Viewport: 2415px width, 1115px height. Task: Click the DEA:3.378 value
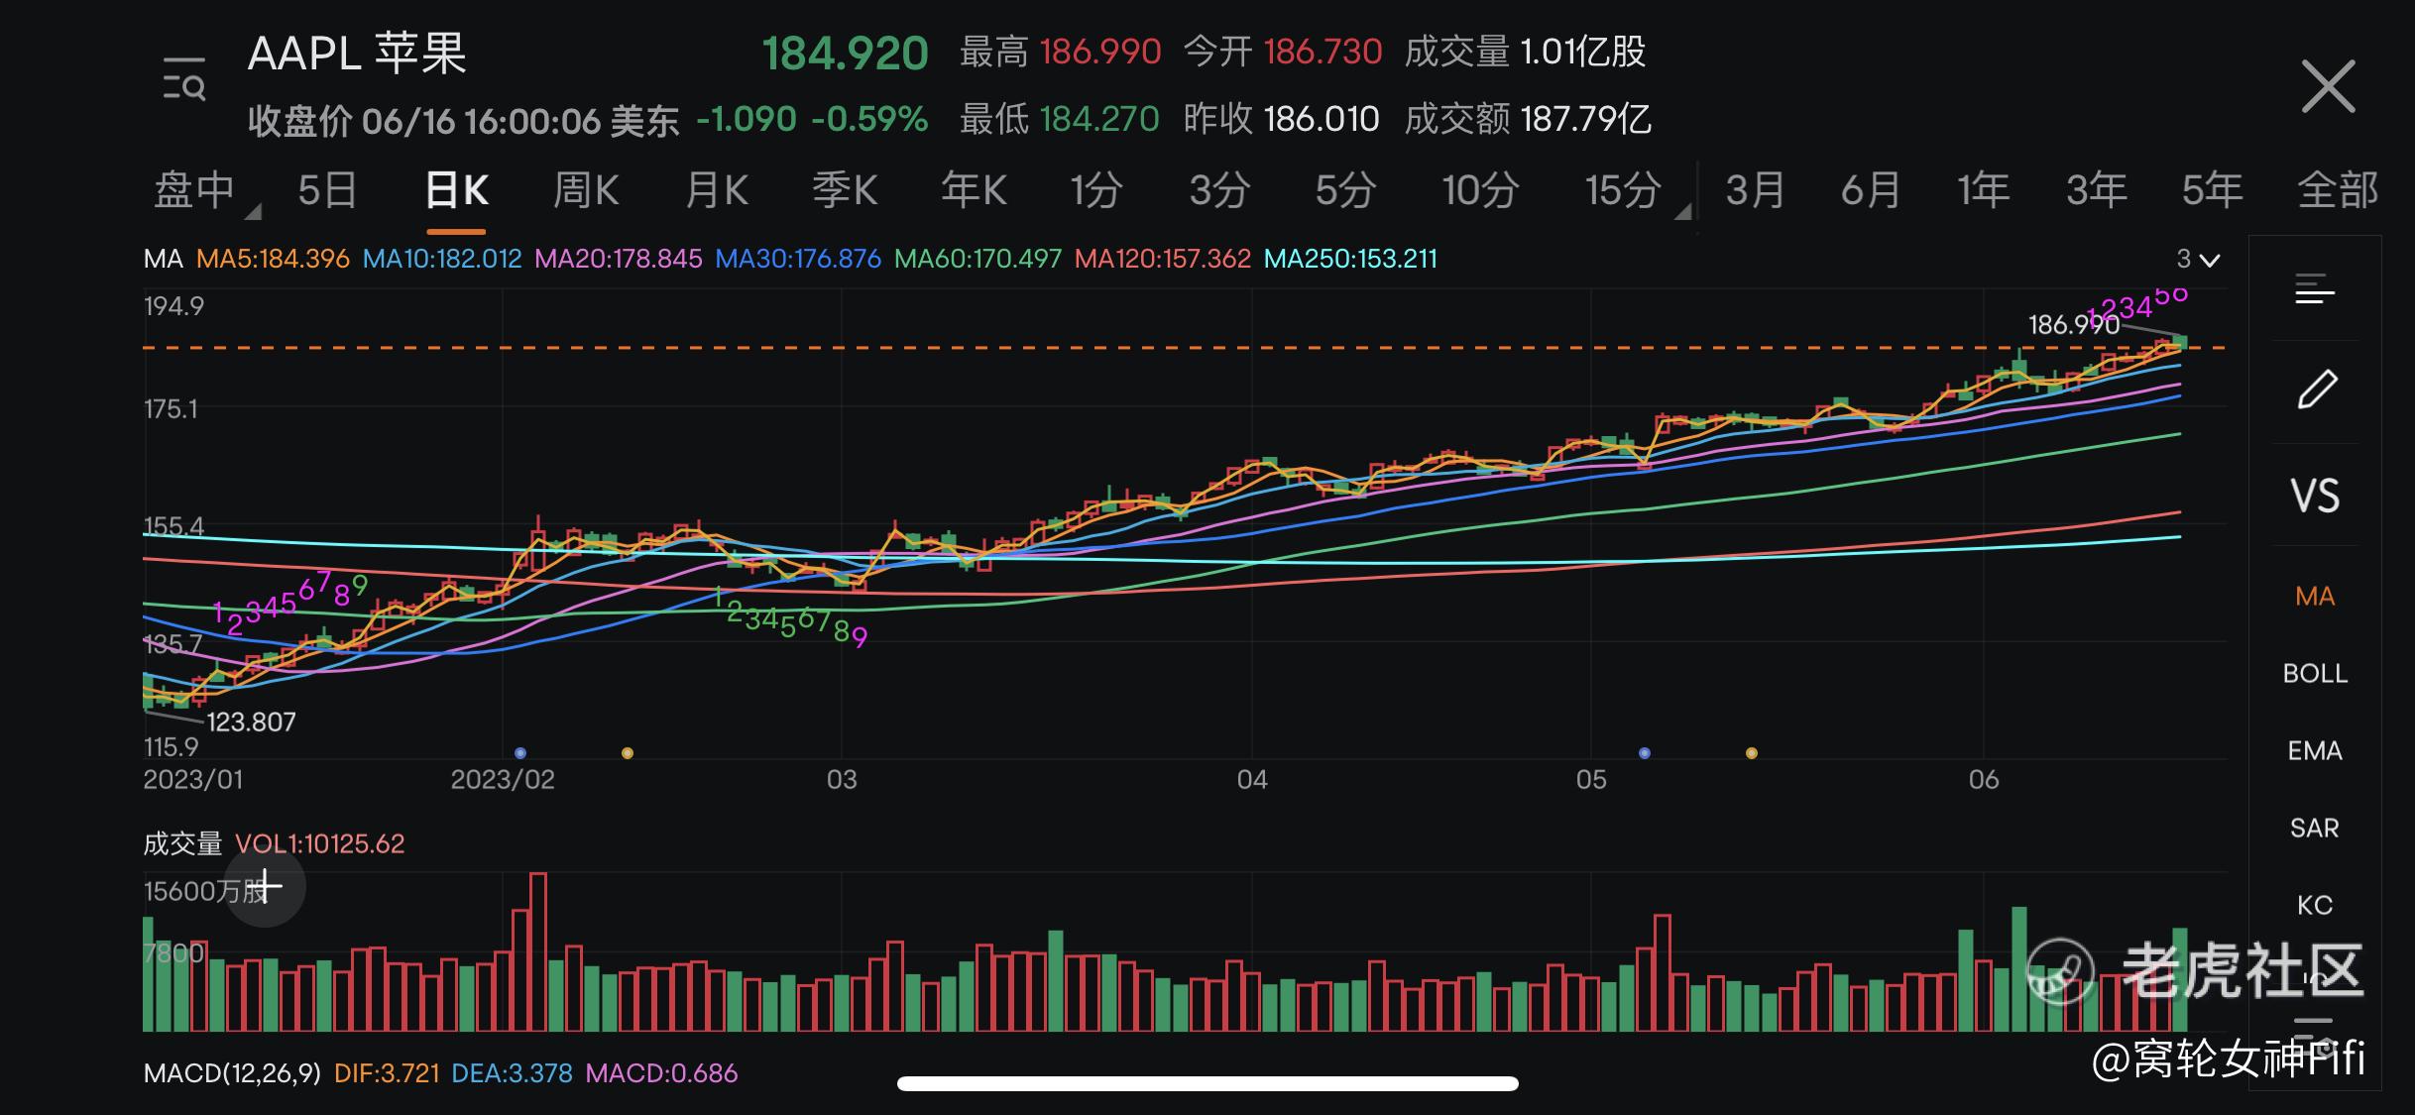(x=512, y=1073)
